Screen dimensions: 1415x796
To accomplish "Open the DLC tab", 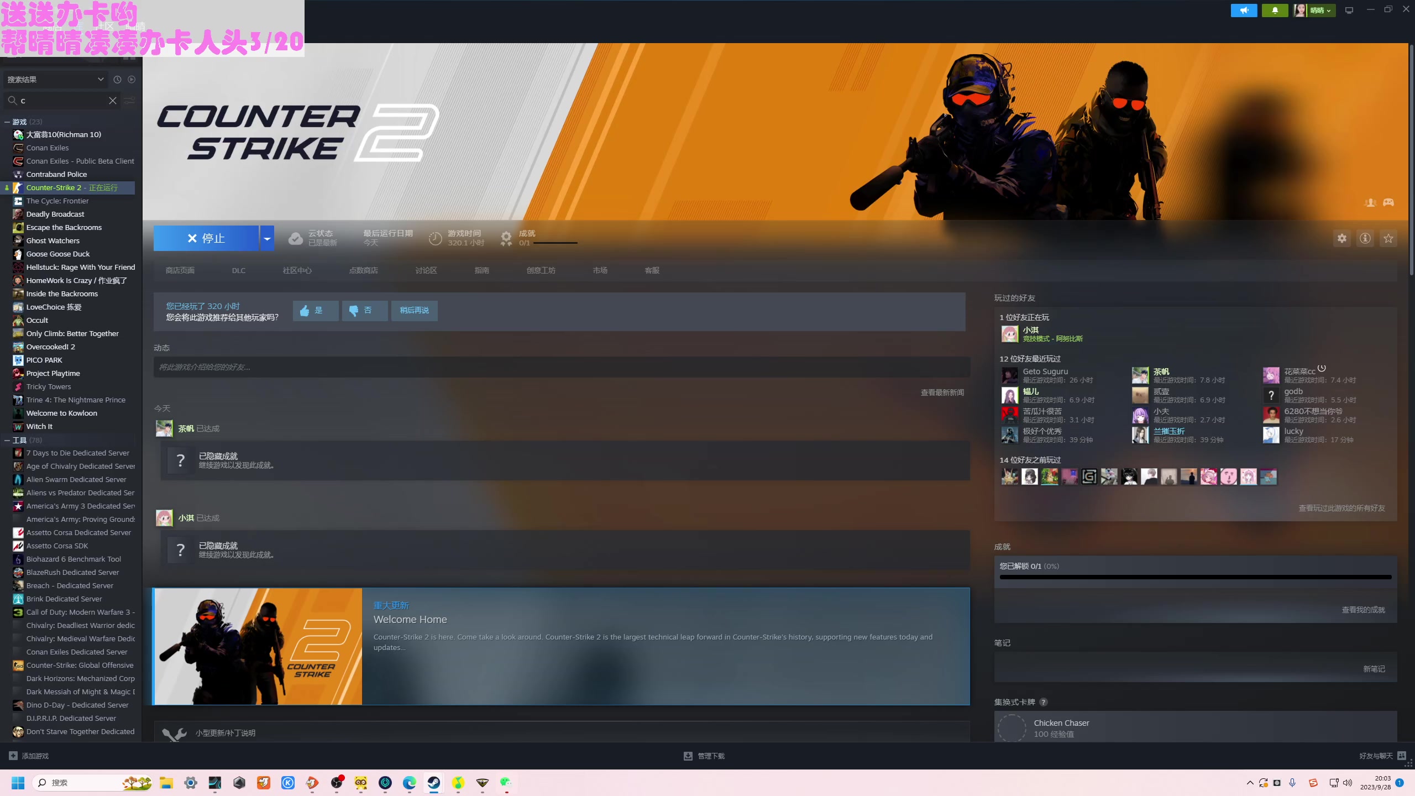I will [x=239, y=270].
